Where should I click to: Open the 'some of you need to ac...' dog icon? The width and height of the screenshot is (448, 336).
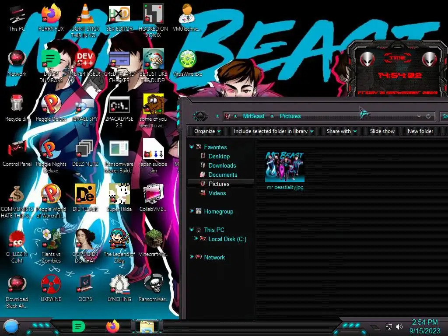click(x=153, y=112)
